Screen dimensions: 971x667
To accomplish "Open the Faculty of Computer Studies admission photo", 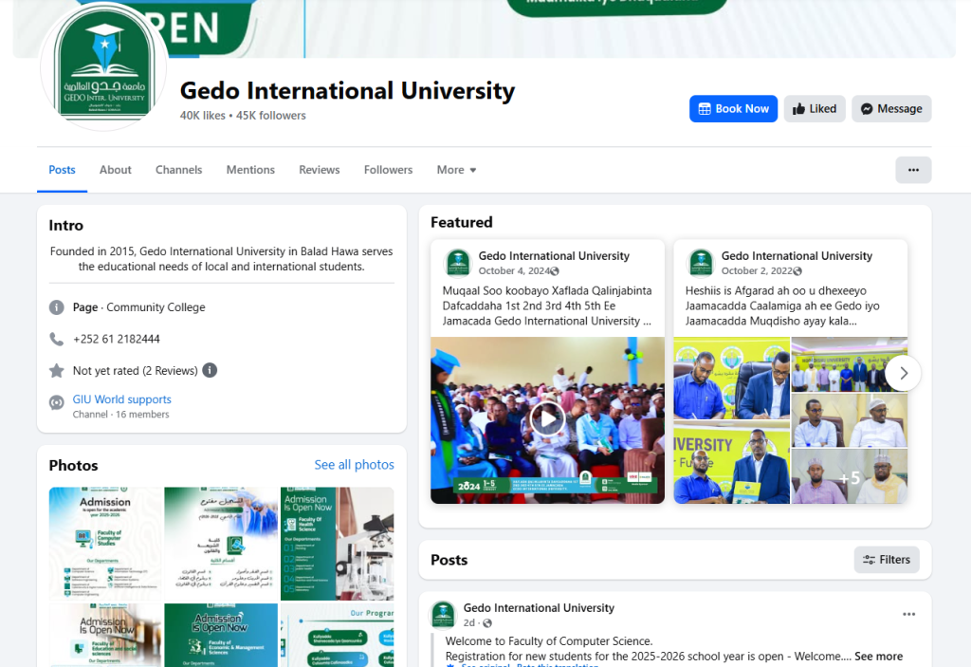I will pos(105,542).
